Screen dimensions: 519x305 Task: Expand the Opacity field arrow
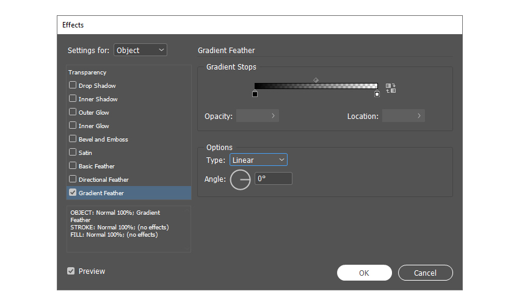coord(273,116)
